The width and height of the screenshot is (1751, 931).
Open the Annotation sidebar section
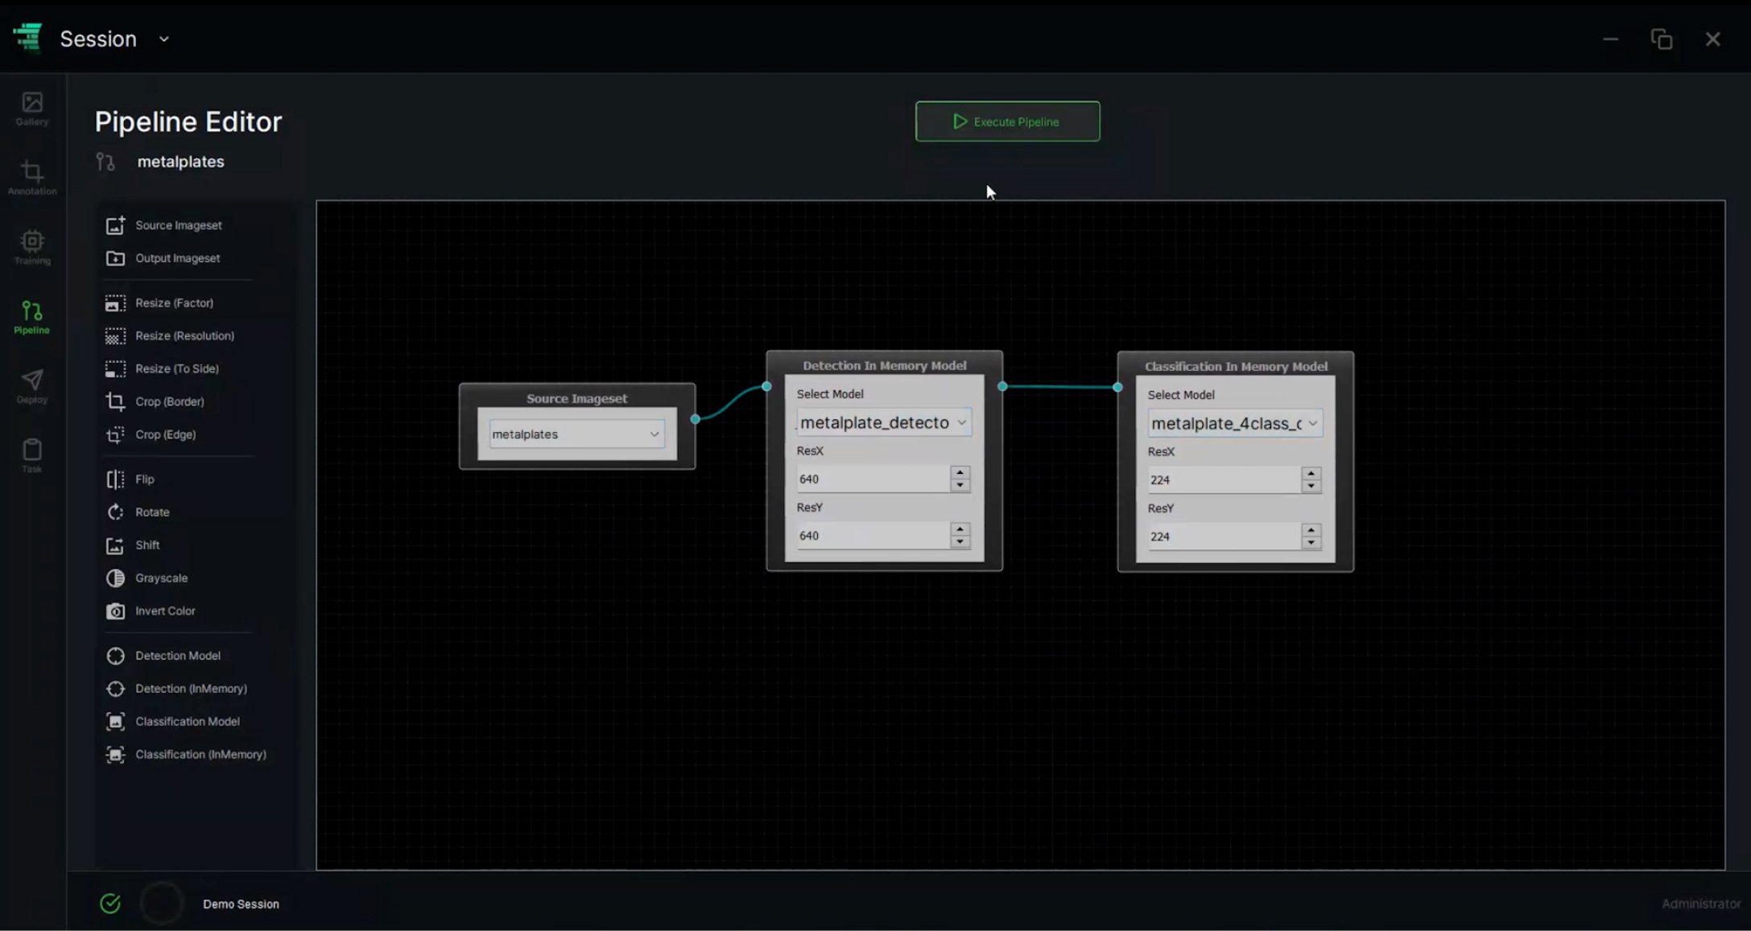pyautogui.click(x=32, y=178)
